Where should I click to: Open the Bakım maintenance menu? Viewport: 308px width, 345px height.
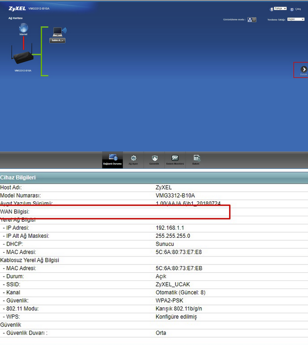[196, 160]
